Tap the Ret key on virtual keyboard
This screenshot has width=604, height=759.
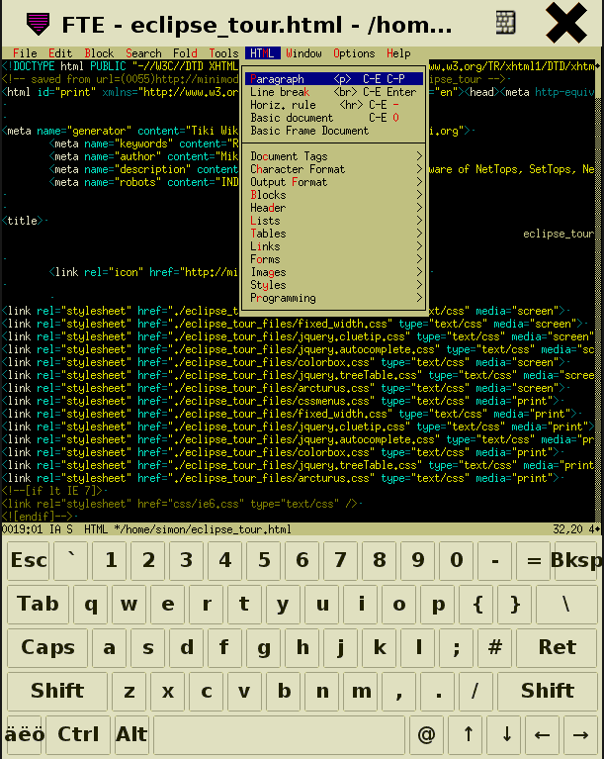(x=558, y=647)
